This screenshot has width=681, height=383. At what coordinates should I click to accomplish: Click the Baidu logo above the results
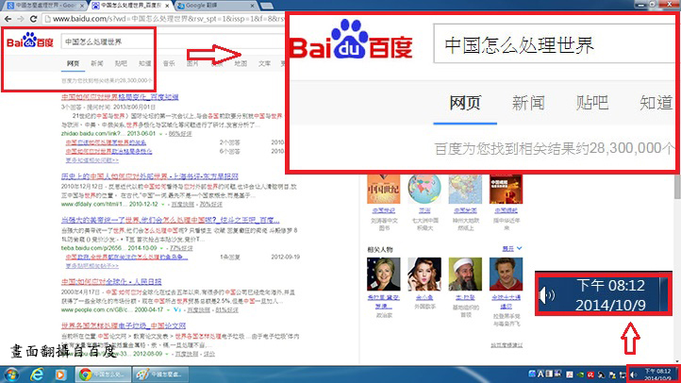pyautogui.click(x=29, y=42)
